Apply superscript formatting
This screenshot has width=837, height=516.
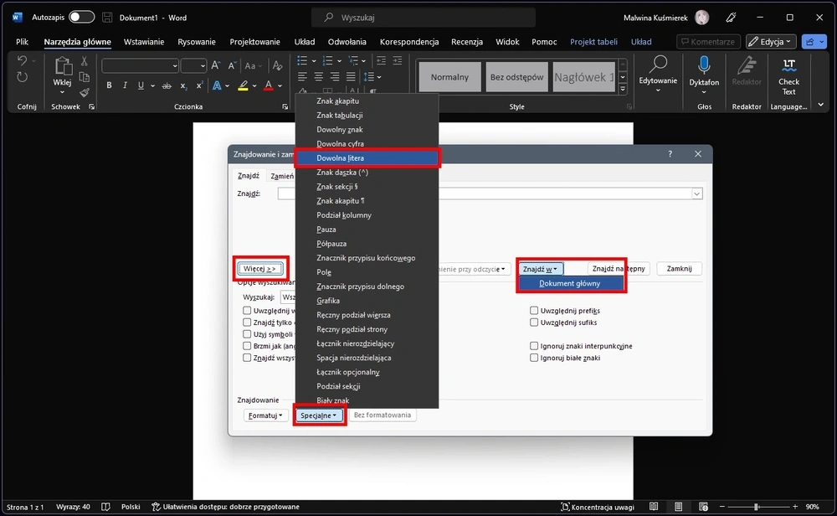click(x=199, y=85)
